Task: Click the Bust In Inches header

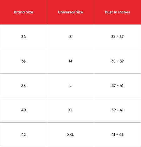Action: point(118,12)
